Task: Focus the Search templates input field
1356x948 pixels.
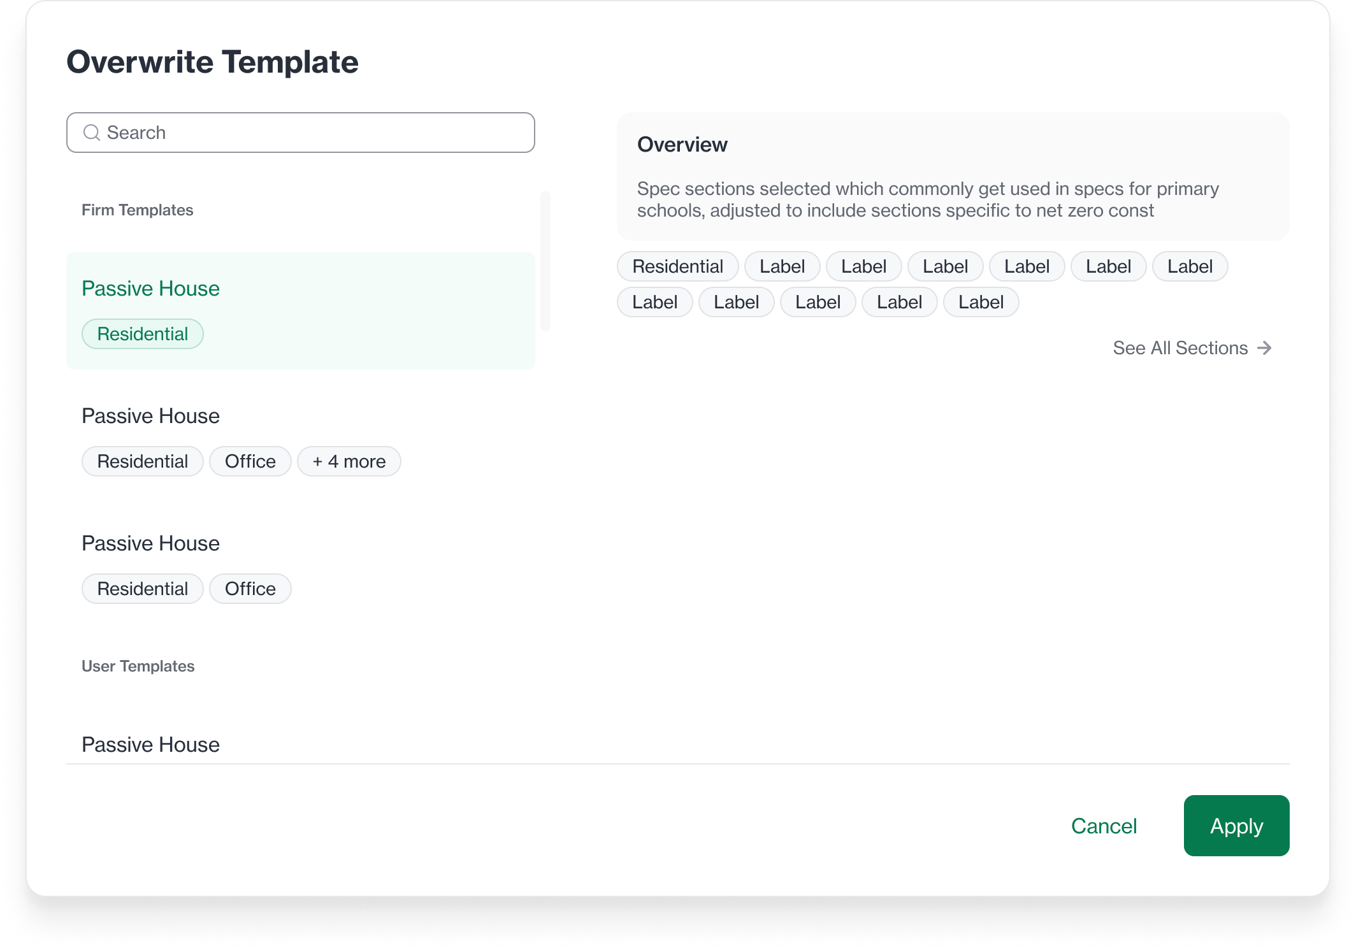Action: (301, 133)
